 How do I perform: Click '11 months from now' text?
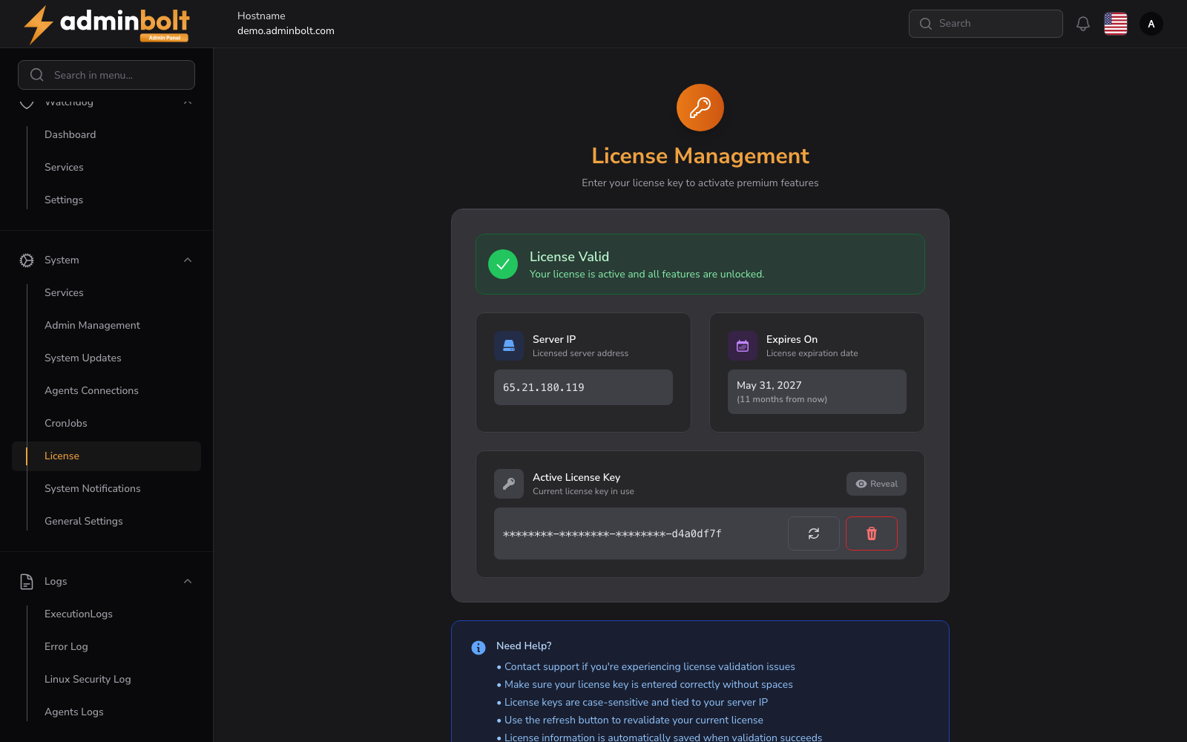click(782, 400)
